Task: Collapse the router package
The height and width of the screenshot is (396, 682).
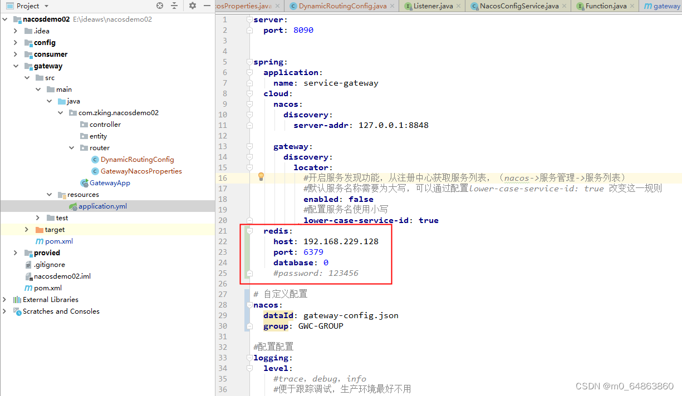Action: [71, 148]
